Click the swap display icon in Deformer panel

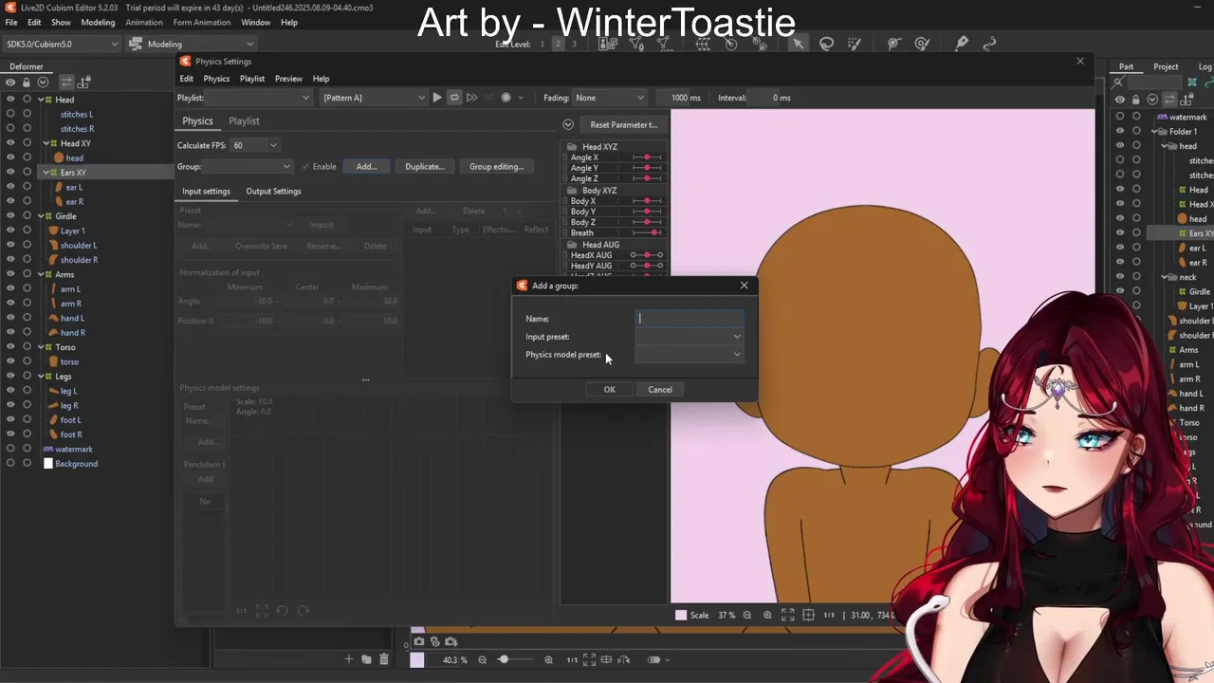point(66,83)
